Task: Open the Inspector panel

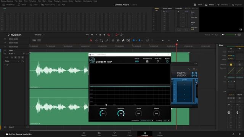Action: (x=237, y=5)
